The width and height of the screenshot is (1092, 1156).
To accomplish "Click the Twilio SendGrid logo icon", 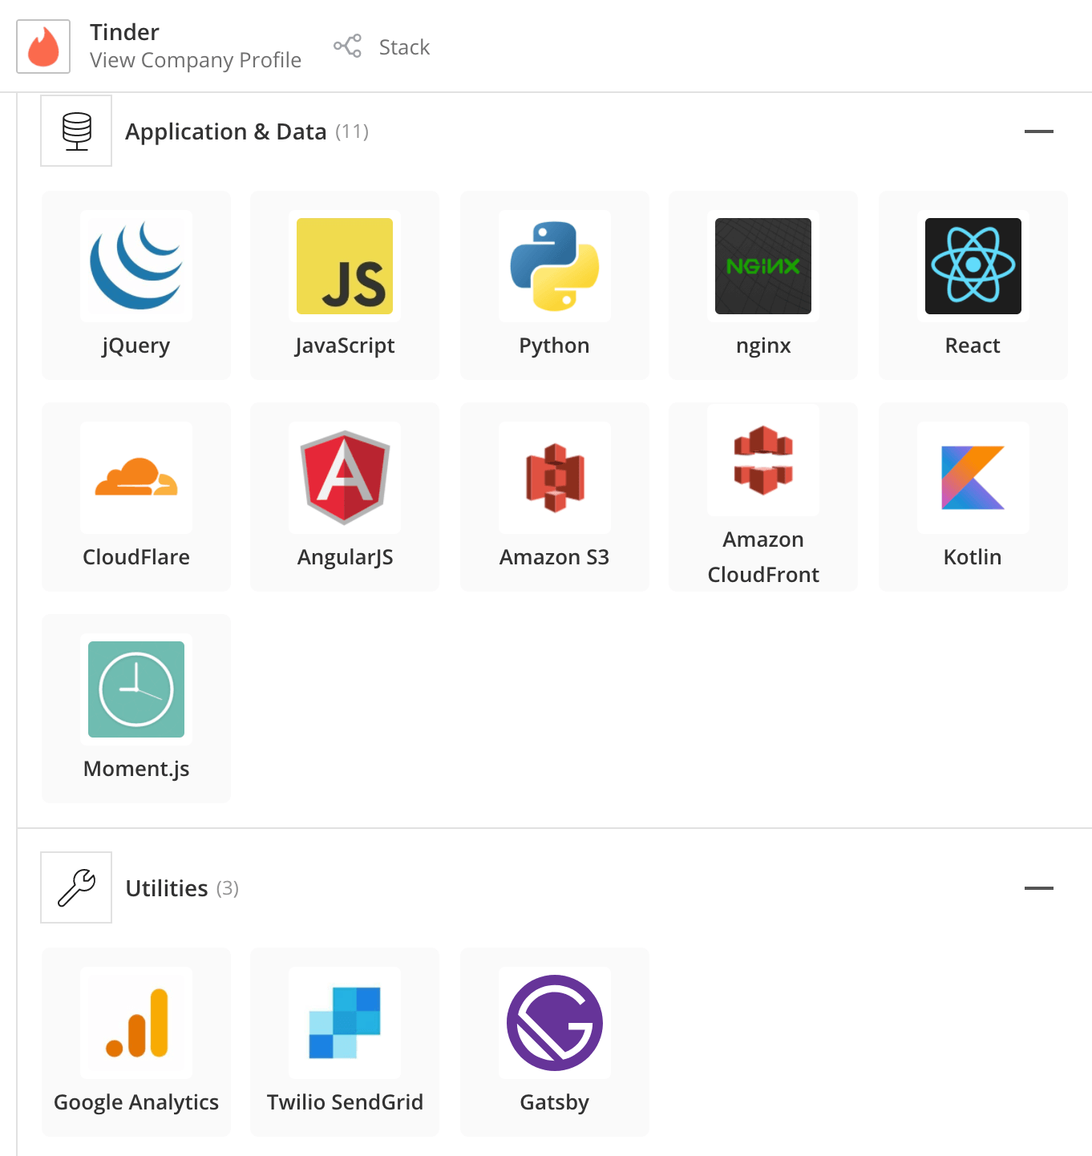I will pyautogui.click(x=345, y=1023).
